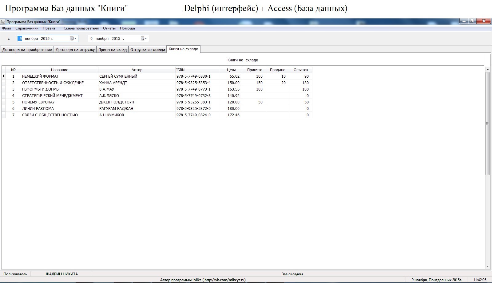Screen dimensions: 492x283
Task: Click ISBN cell 978-5-93255-383-1
Action: [x=198, y=102]
